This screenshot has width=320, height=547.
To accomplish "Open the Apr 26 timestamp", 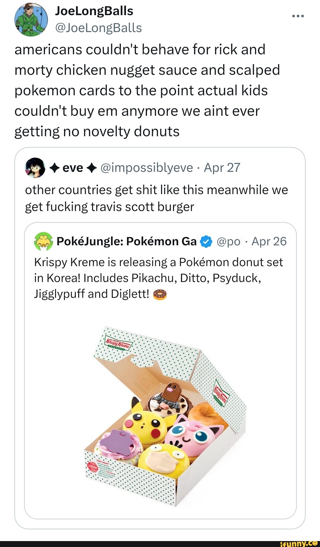I will (269, 242).
